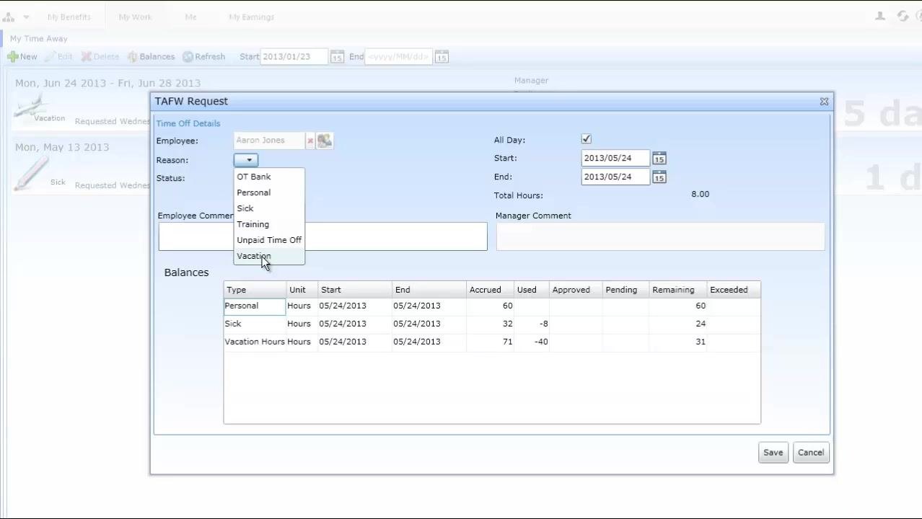Click the Exceeded column header
922x519 pixels.
click(733, 290)
